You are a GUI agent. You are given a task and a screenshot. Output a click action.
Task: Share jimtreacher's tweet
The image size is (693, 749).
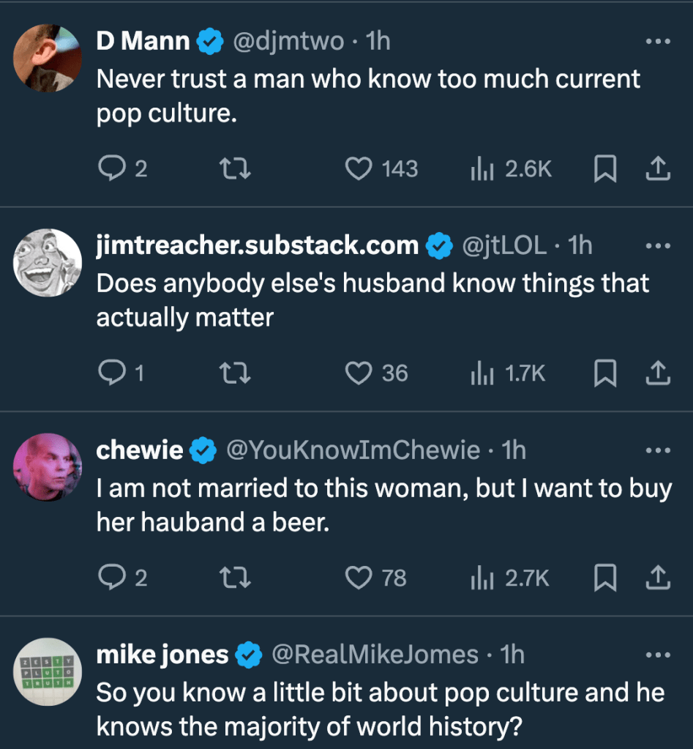658,373
